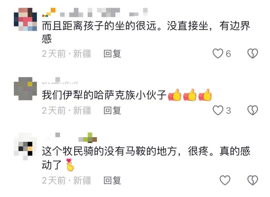This screenshot has width=270, height=197.
Task: Reply to the 牧民 comment
Action: [x=112, y=181]
